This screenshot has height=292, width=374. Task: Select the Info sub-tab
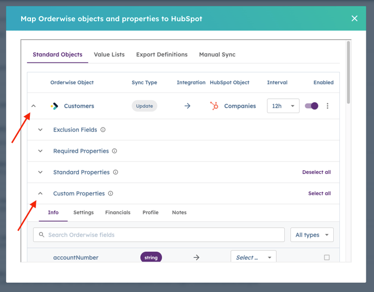pyautogui.click(x=53, y=213)
